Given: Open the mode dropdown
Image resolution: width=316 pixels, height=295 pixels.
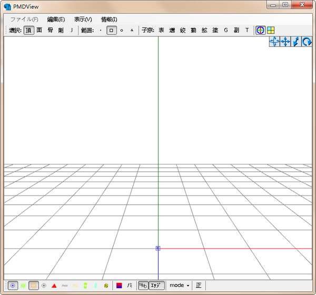Looking at the screenshot, I should 179,286.
